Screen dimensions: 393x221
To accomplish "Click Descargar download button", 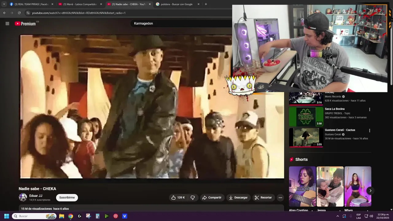I will [238, 198].
